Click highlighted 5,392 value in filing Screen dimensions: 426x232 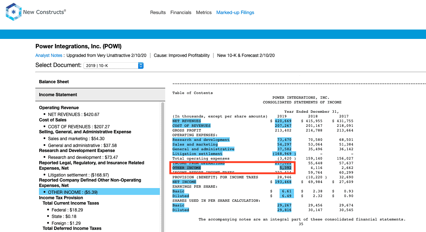286,168
